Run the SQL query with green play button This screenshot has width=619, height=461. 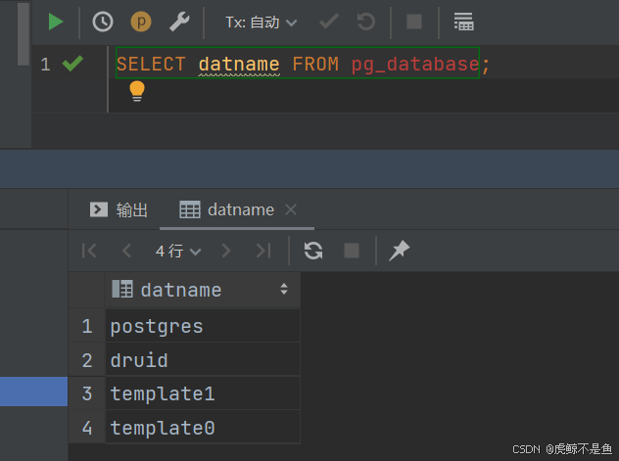click(x=56, y=22)
